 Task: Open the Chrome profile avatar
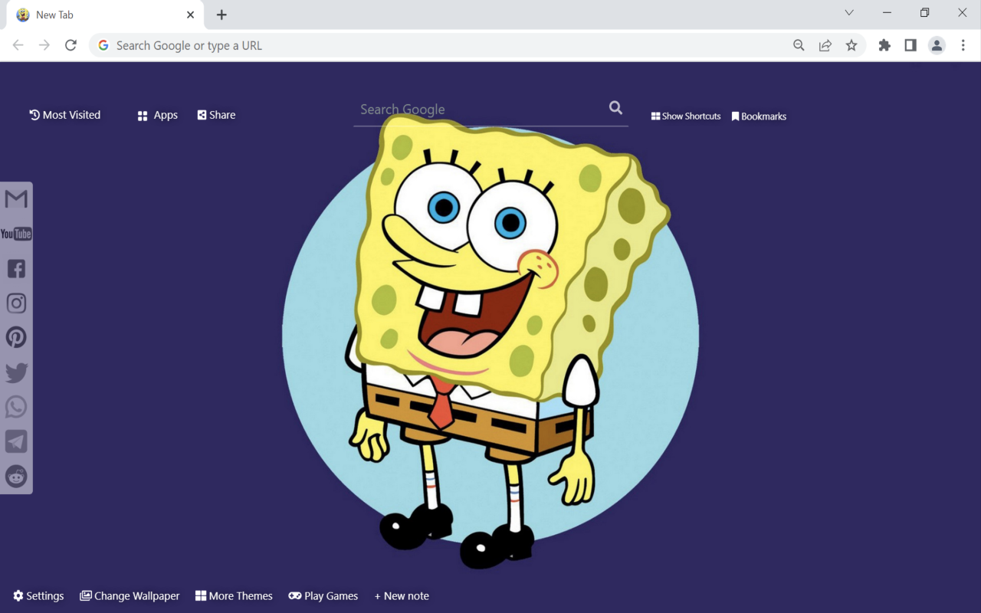pos(937,45)
